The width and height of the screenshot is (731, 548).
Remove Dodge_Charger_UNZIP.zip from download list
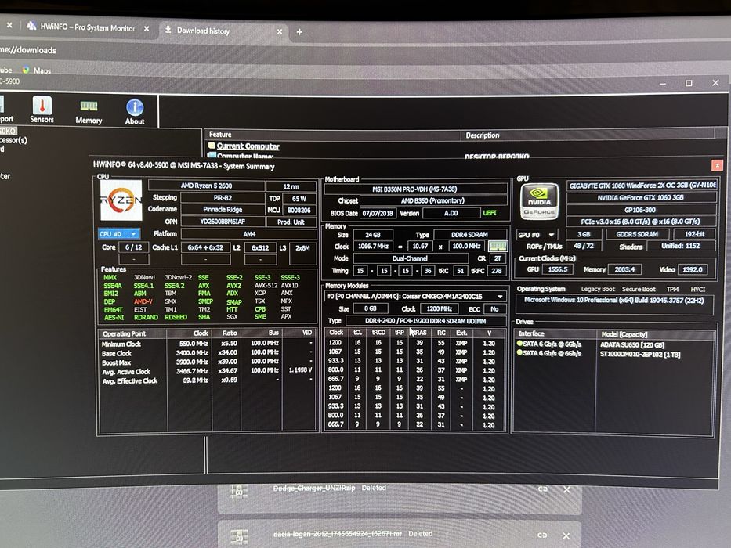(566, 489)
